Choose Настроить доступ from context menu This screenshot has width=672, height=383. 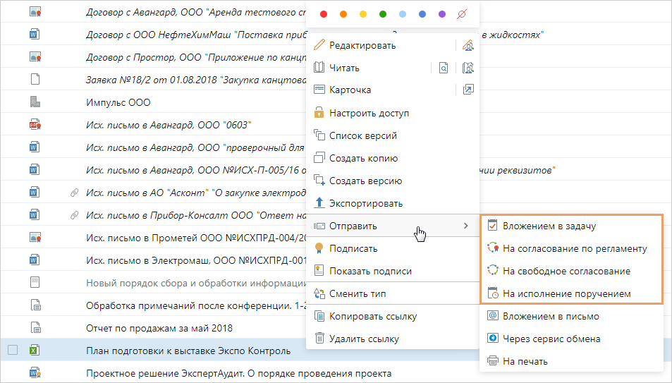(x=369, y=113)
